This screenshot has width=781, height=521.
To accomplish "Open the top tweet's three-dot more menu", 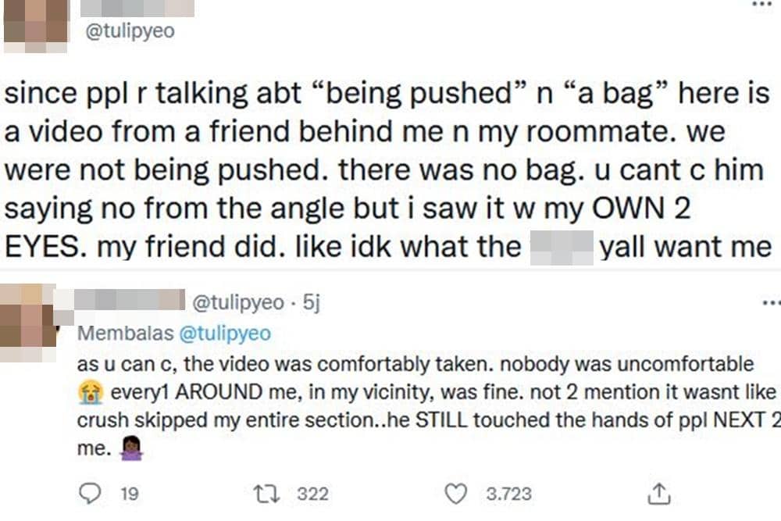I will click(x=761, y=5).
